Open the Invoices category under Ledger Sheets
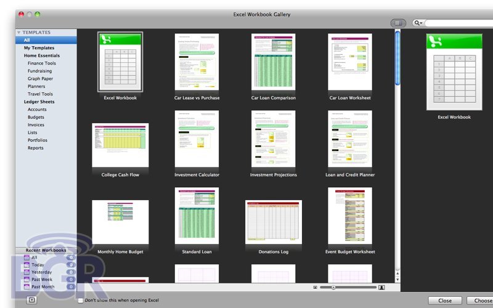This screenshot has width=493, height=308. (x=36, y=125)
